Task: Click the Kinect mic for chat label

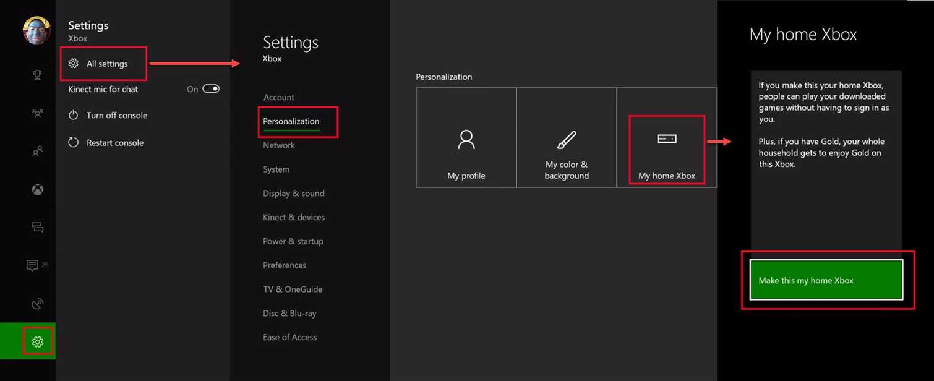Action: pos(103,89)
